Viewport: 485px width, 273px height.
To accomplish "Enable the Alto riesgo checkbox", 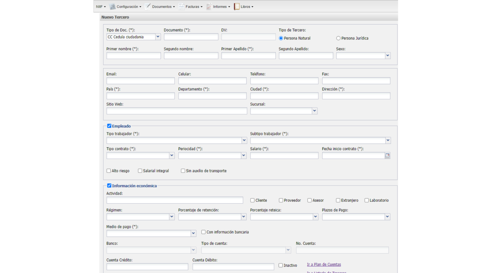I will (109, 171).
